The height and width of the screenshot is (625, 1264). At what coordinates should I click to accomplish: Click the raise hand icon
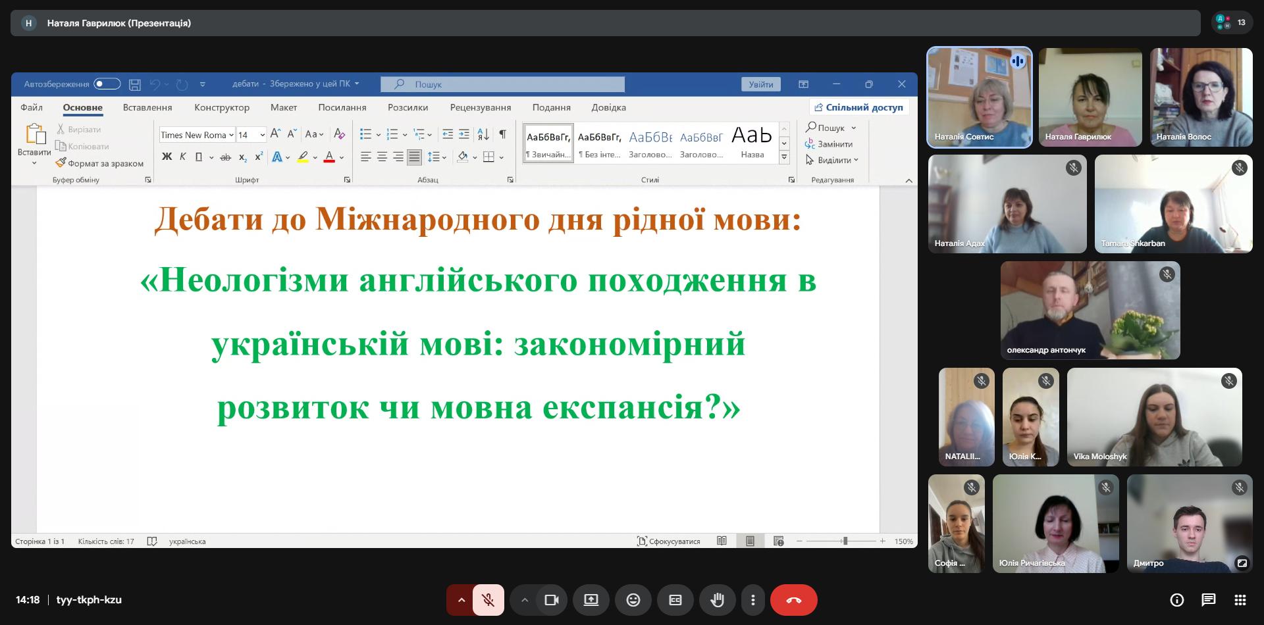point(717,600)
